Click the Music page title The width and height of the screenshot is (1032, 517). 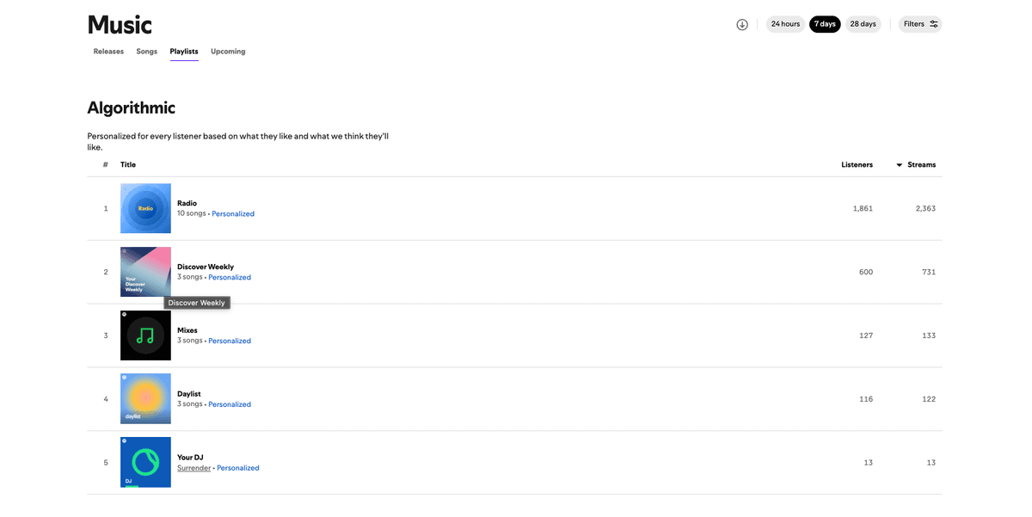[x=120, y=24]
